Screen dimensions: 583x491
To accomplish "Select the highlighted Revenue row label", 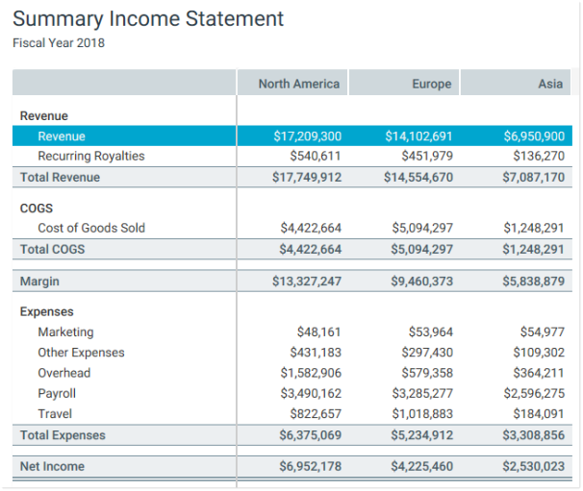I will pyautogui.click(x=62, y=136).
